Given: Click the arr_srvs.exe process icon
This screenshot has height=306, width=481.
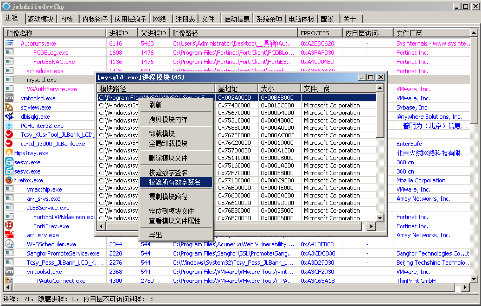Looking at the screenshot, I should click(9, 199).
